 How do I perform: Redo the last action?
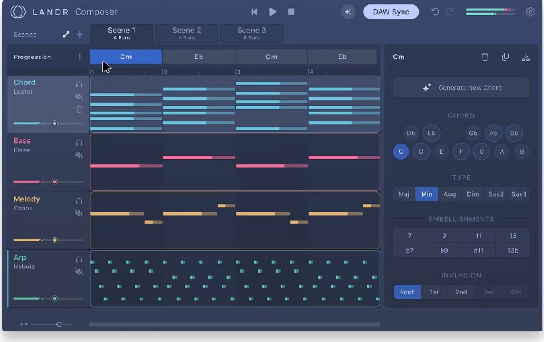[x=450, y=12]
